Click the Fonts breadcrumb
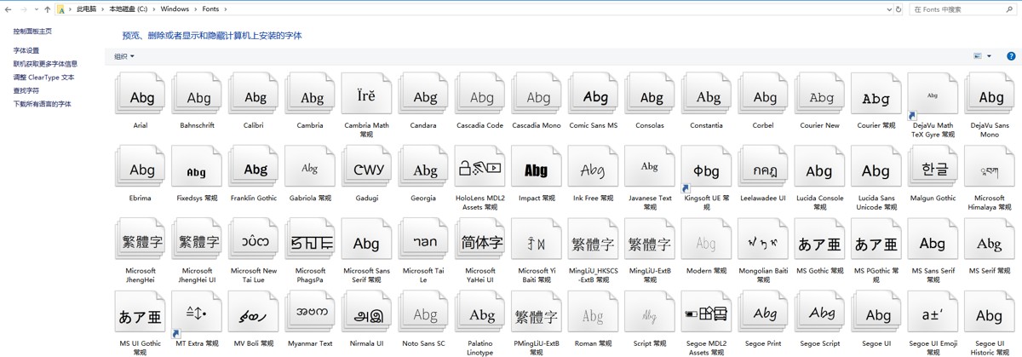1022x357 pixels. click(210, 9)
